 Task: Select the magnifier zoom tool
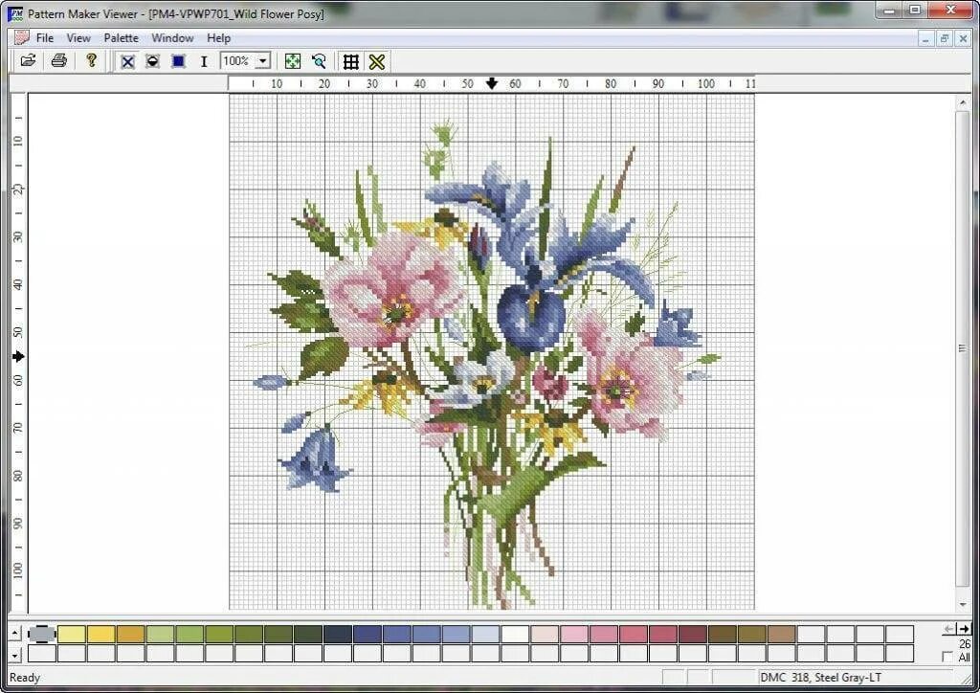[x=319, y=61]
